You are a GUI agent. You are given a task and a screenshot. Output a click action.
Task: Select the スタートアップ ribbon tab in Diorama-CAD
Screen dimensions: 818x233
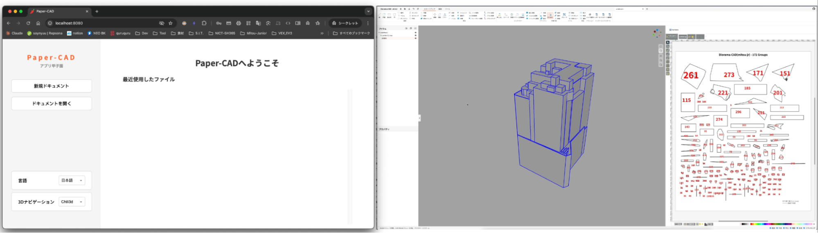pyautogui.click(x=430, y=9)
